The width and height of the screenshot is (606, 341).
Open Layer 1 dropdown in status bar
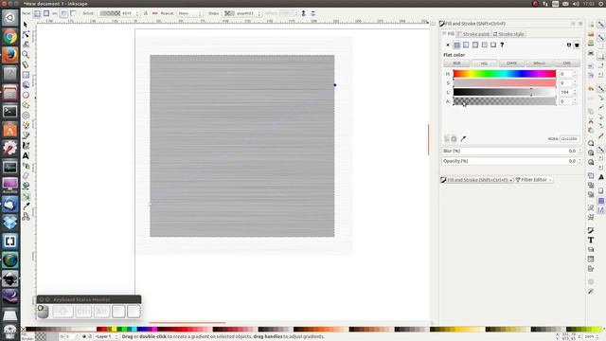pos(107,337)
